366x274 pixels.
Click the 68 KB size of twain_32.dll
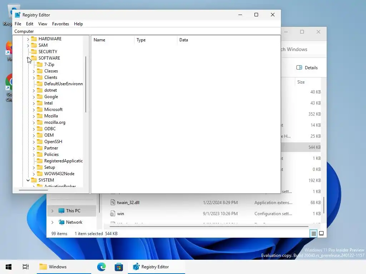[x=316, y=203]
